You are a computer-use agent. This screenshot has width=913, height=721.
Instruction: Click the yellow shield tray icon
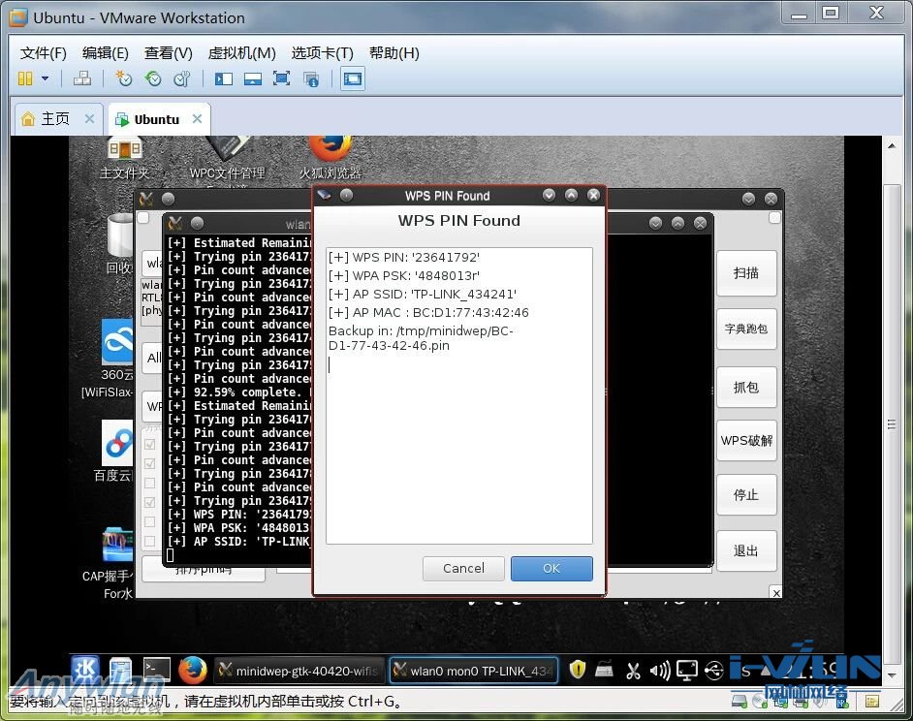coord(577,670)
